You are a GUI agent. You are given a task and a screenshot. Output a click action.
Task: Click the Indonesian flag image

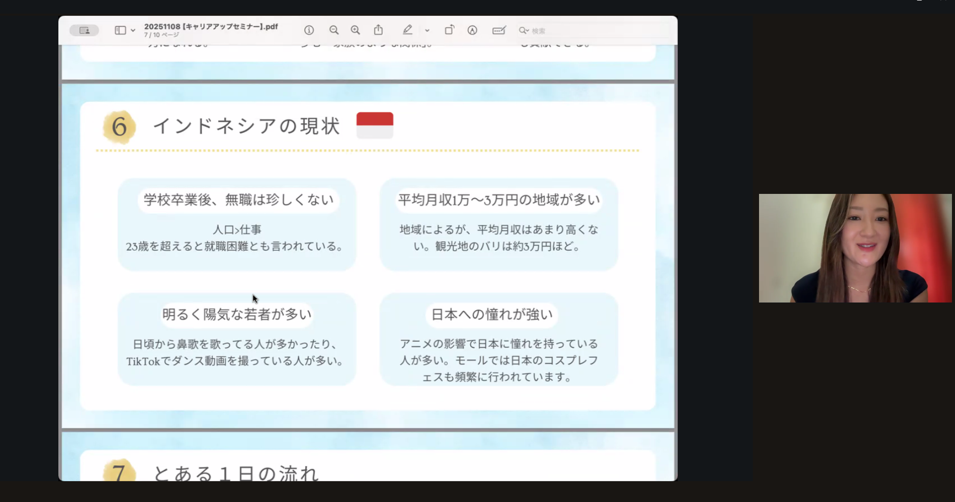[x=375, y=125]
